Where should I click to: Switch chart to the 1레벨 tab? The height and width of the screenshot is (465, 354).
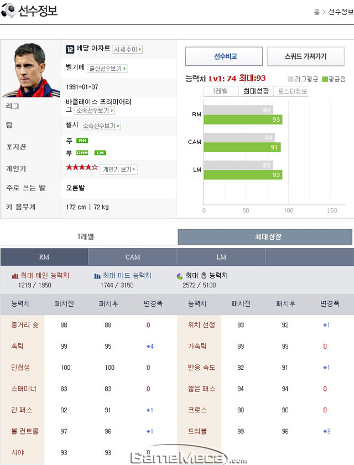pos(220,91)
